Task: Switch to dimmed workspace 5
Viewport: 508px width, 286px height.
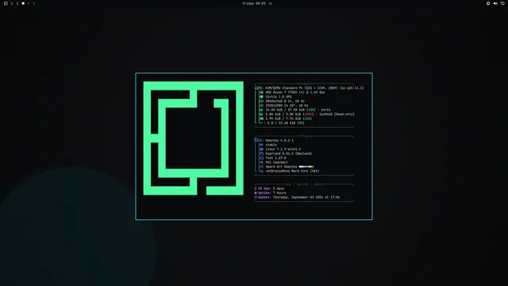Action: [x=33, y=3]
